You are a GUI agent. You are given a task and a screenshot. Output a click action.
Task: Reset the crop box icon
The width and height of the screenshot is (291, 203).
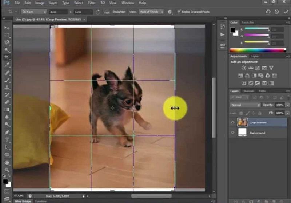coord(268,12)
